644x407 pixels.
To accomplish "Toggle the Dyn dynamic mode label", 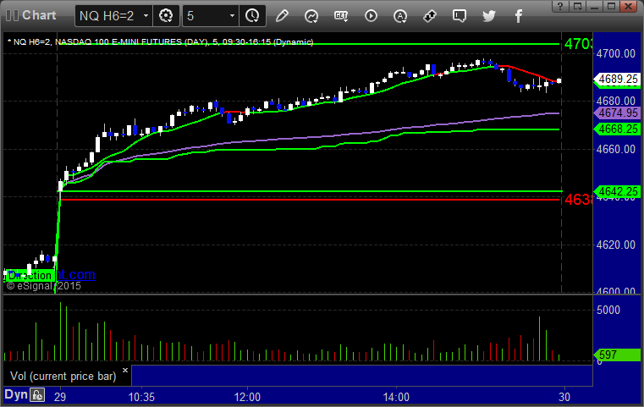I will pos(16,394).
